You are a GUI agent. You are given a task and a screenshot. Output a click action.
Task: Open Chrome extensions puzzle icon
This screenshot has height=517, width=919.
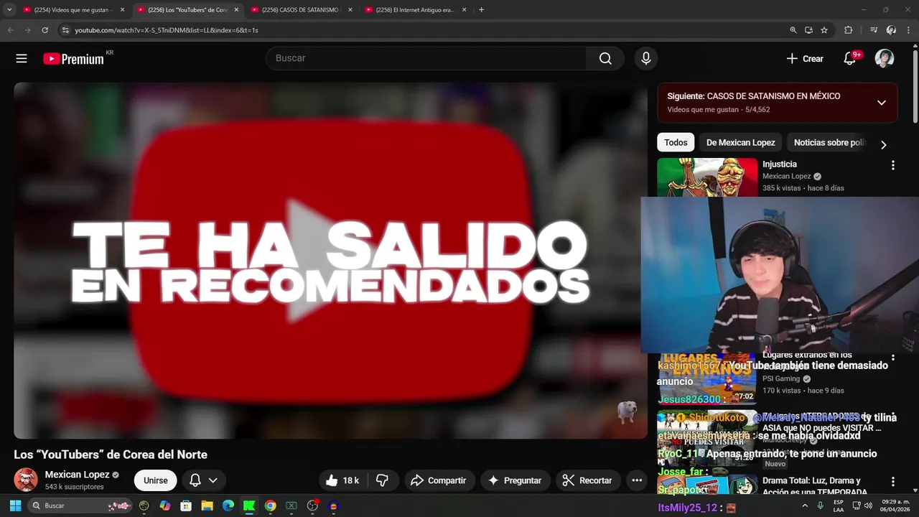pyautogui.click(x=849, y=30)
